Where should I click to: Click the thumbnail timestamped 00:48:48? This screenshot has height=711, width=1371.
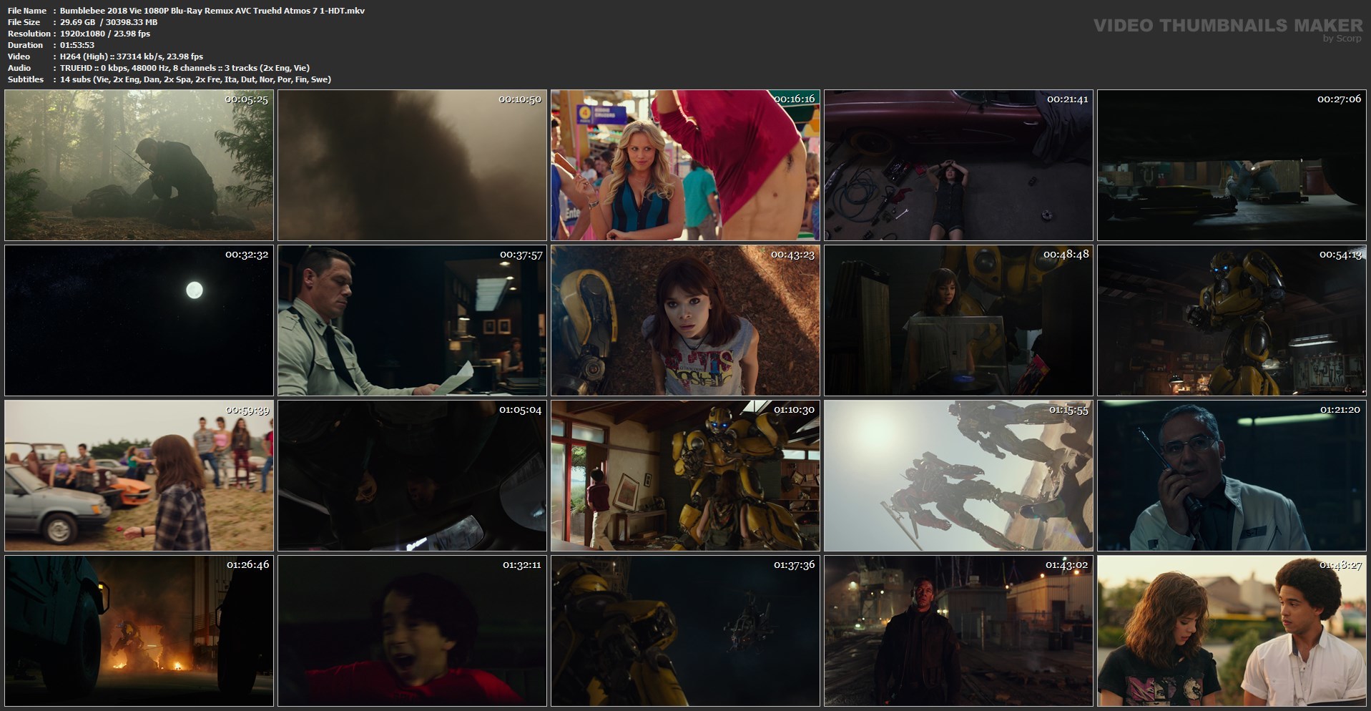958,320
